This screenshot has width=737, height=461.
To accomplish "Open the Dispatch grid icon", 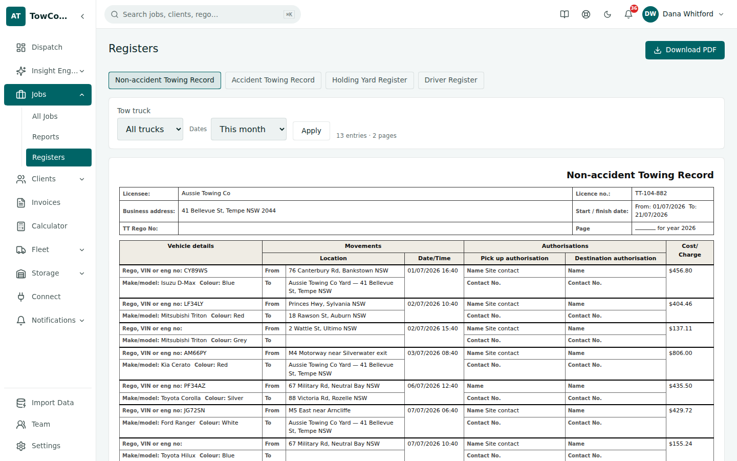I will click(x=21, y=48).
